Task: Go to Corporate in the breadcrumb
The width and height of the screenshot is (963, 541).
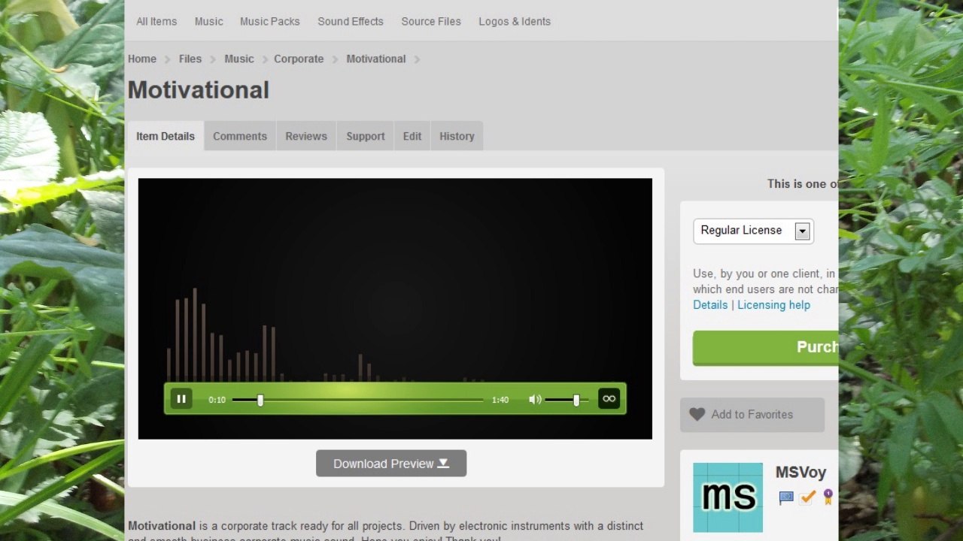Action: [x=299, y=59]
